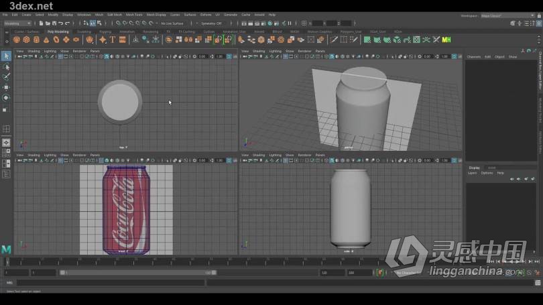Toggle the Channel Box sidebar icon
This screenshot has width=543, height=305.
[539, 23]
